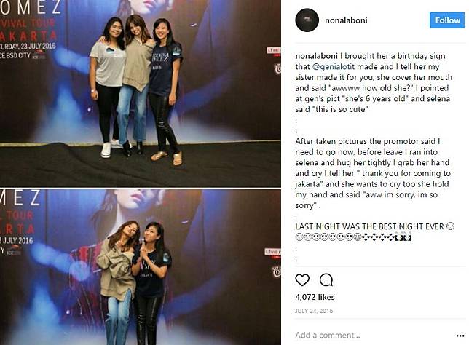Click the Live Nation logo on top photo
Viewport: 469px width, 345px height.
pos(275,51)
